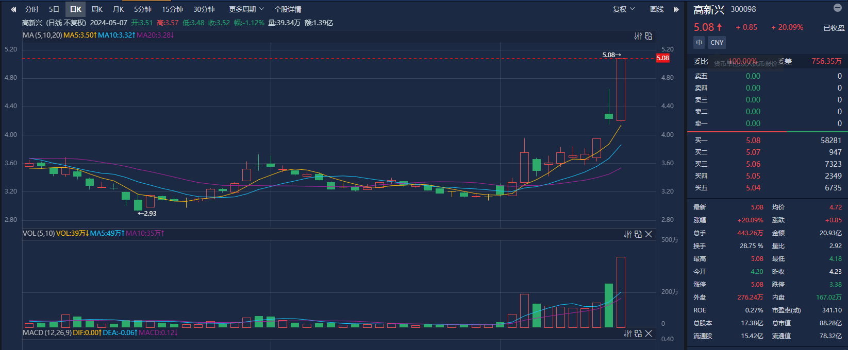Select the last red limit-up candlestick
Image resolution: width=848 pixels, height=350 pixels.
(621, 90)
